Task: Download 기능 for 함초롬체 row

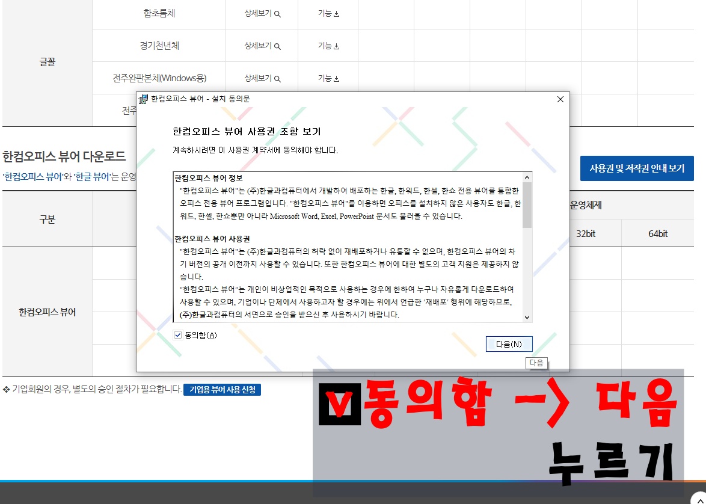Action: click(x=328, y=13)
